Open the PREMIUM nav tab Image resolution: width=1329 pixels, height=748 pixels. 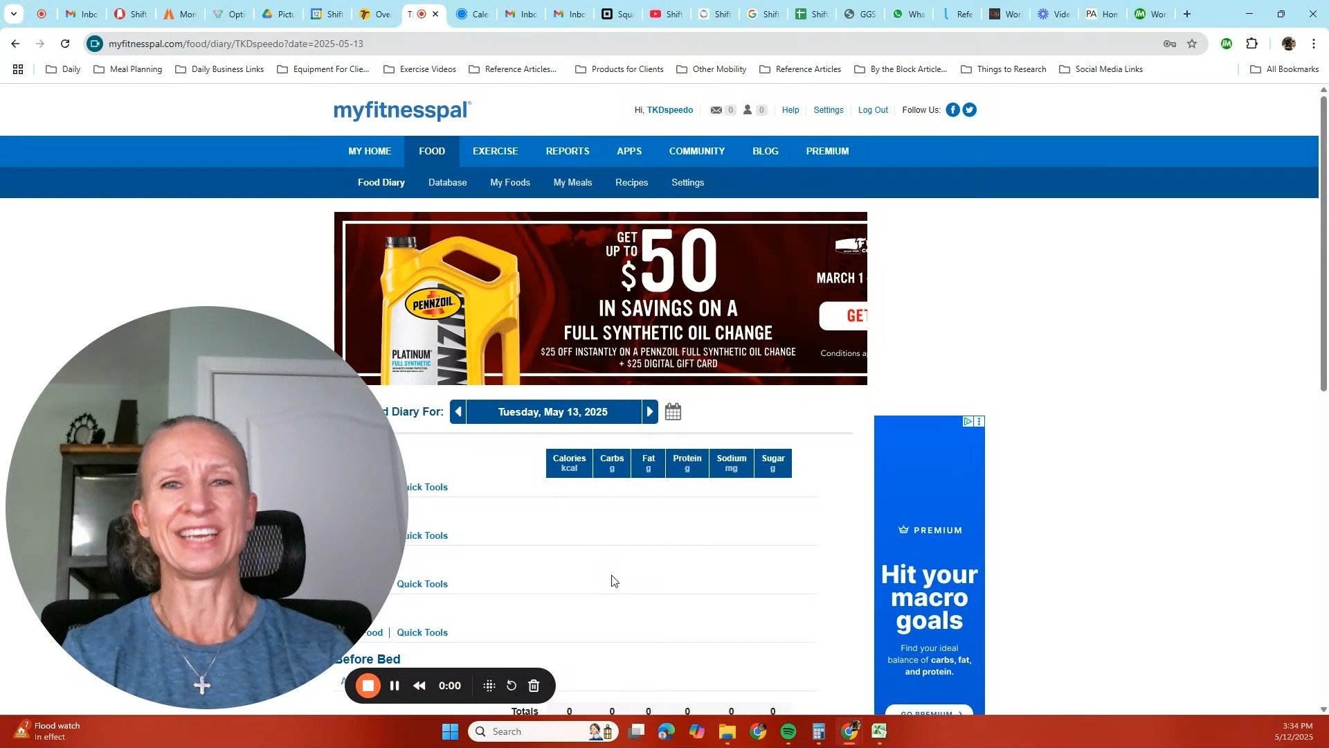(x=827, y=151)
